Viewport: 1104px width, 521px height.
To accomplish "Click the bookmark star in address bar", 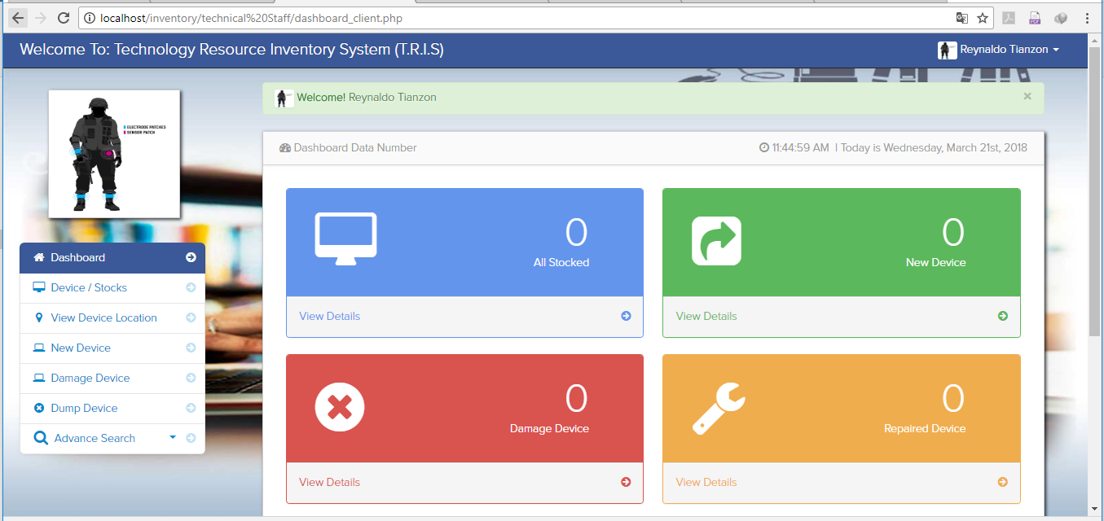I will pos(983,18).
